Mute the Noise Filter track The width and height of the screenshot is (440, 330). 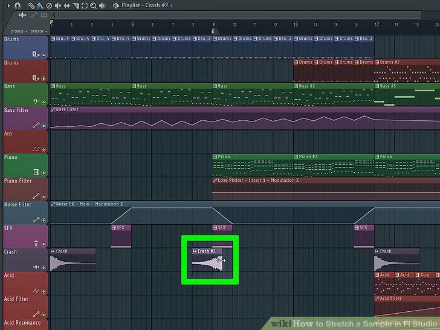[44, 220]
